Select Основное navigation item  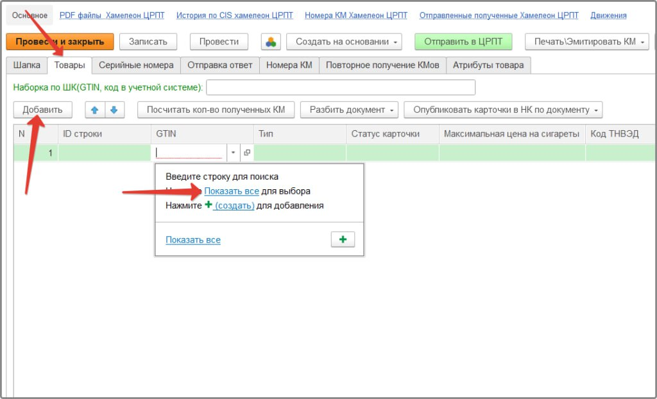click(30, 15)
